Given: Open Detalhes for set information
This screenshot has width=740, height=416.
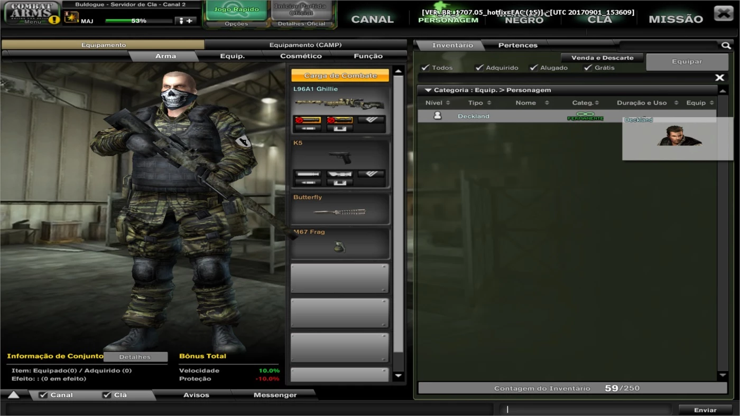Looking at the screenshot, I should [x=135, y=357].
